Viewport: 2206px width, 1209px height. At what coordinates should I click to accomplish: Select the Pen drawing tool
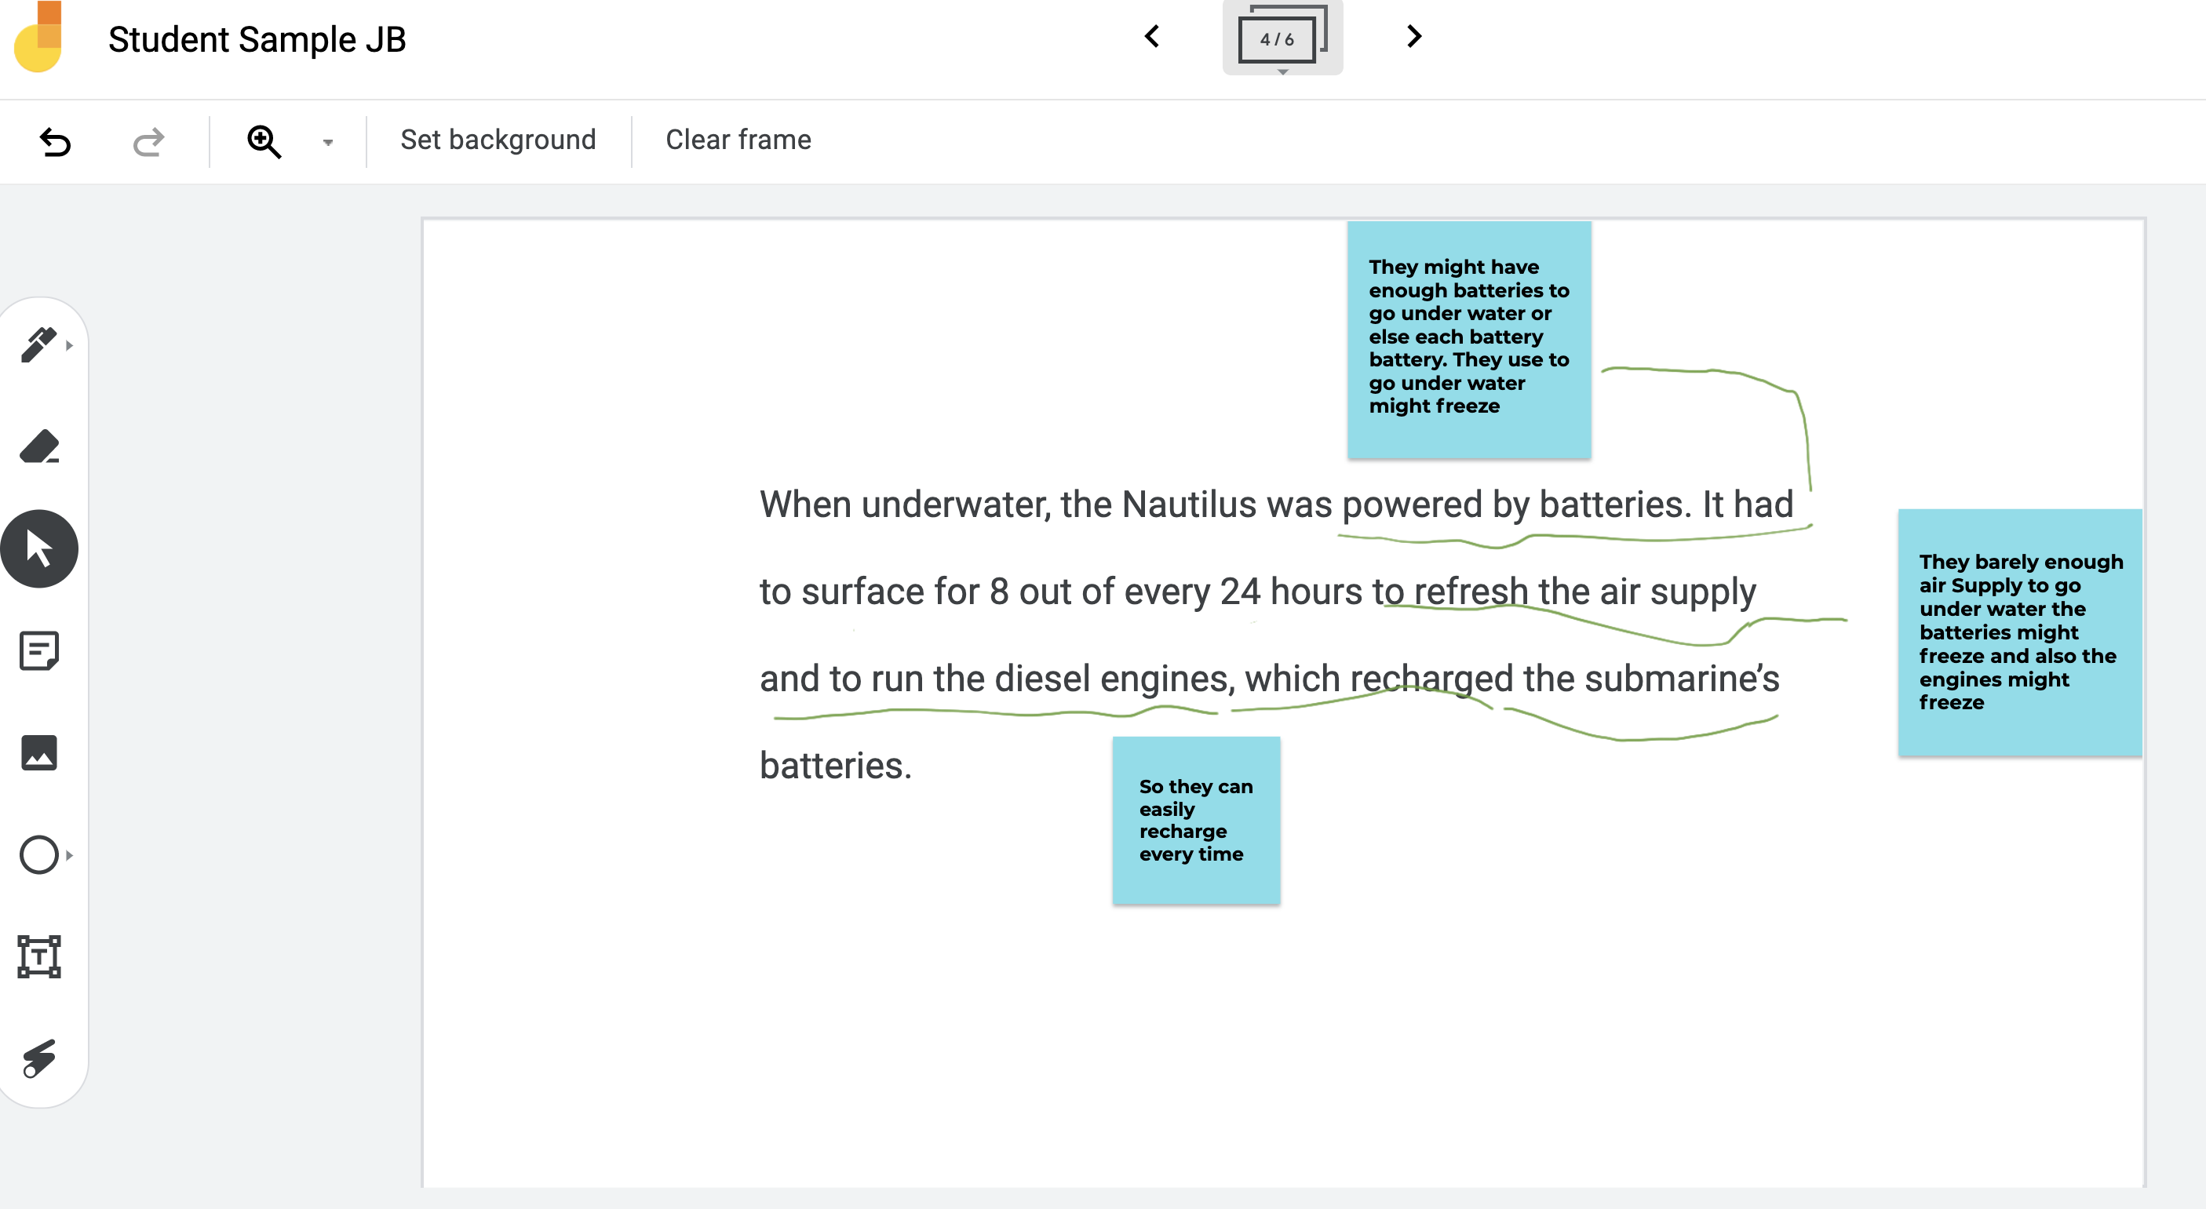click(38, 345)
